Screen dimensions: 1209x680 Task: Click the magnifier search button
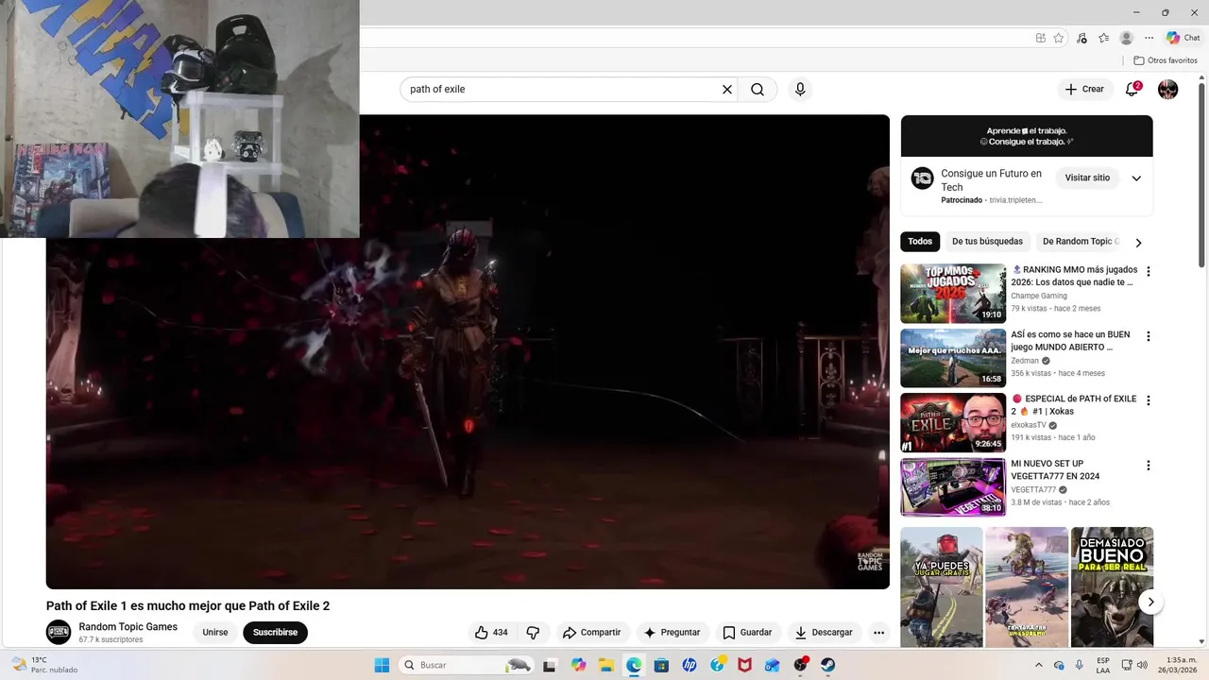(x=758, y=90)
